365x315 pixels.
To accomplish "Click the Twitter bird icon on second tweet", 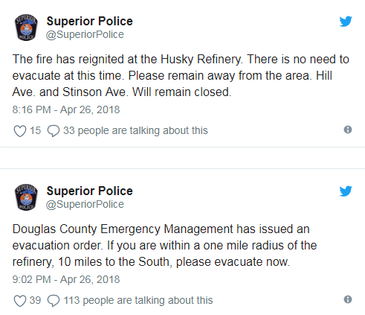I will click(346, 191).
